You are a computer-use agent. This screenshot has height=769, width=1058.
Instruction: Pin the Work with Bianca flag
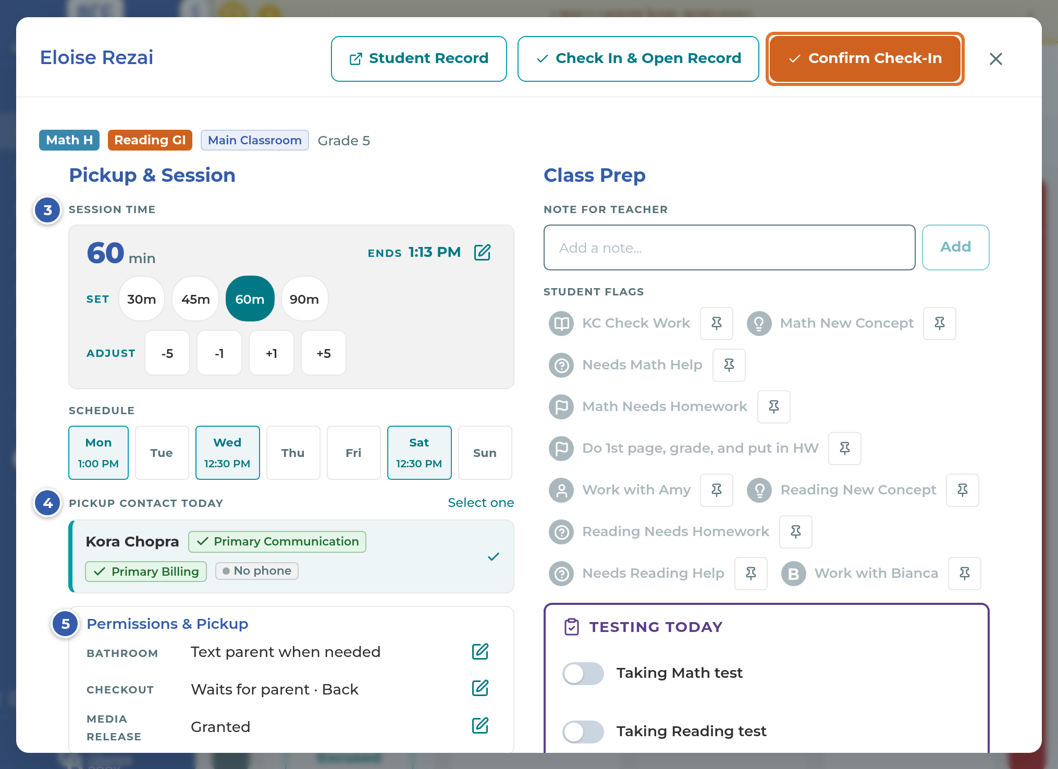(965, 574)
